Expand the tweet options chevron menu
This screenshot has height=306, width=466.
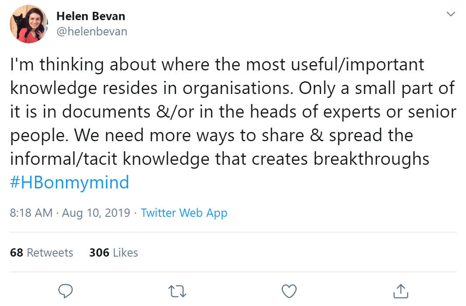[x=451, y=14]
